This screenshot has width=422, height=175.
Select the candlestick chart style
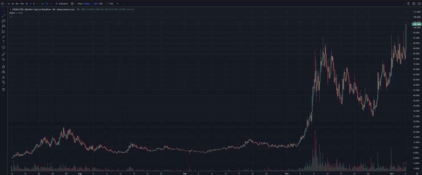click(47, 4)
